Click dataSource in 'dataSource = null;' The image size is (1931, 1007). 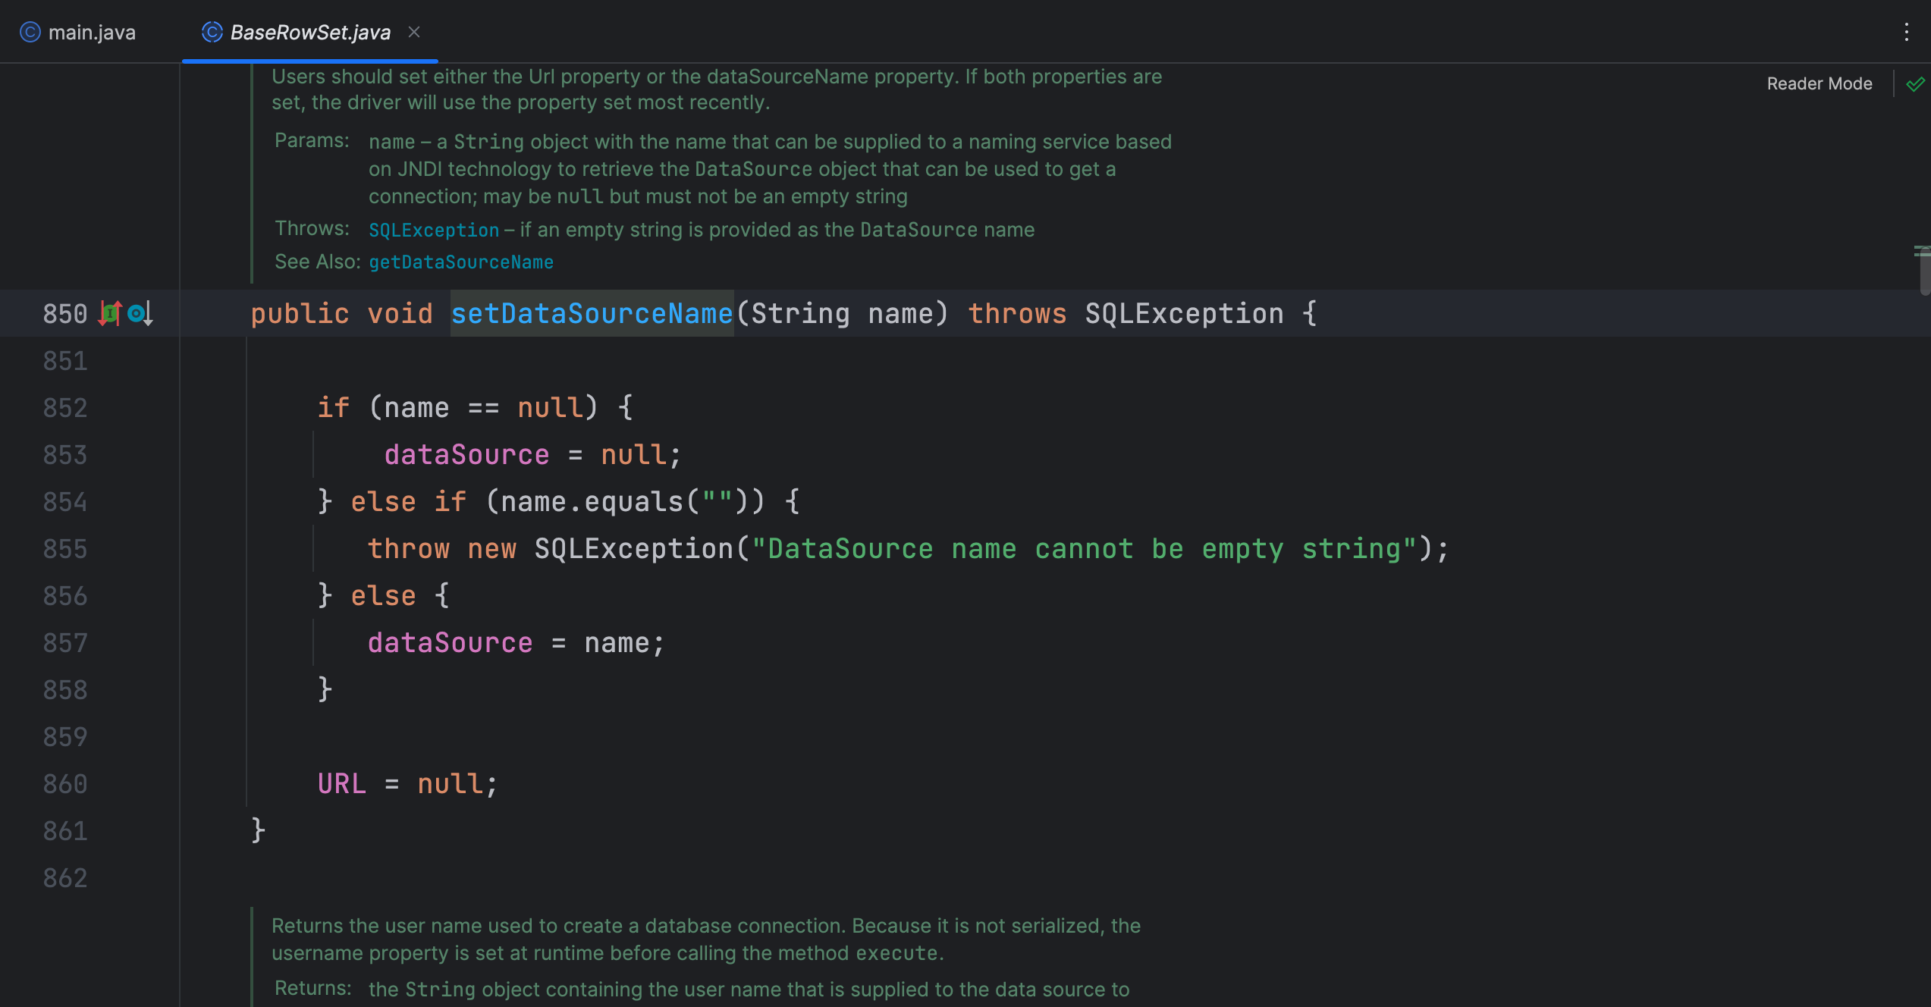466,454
